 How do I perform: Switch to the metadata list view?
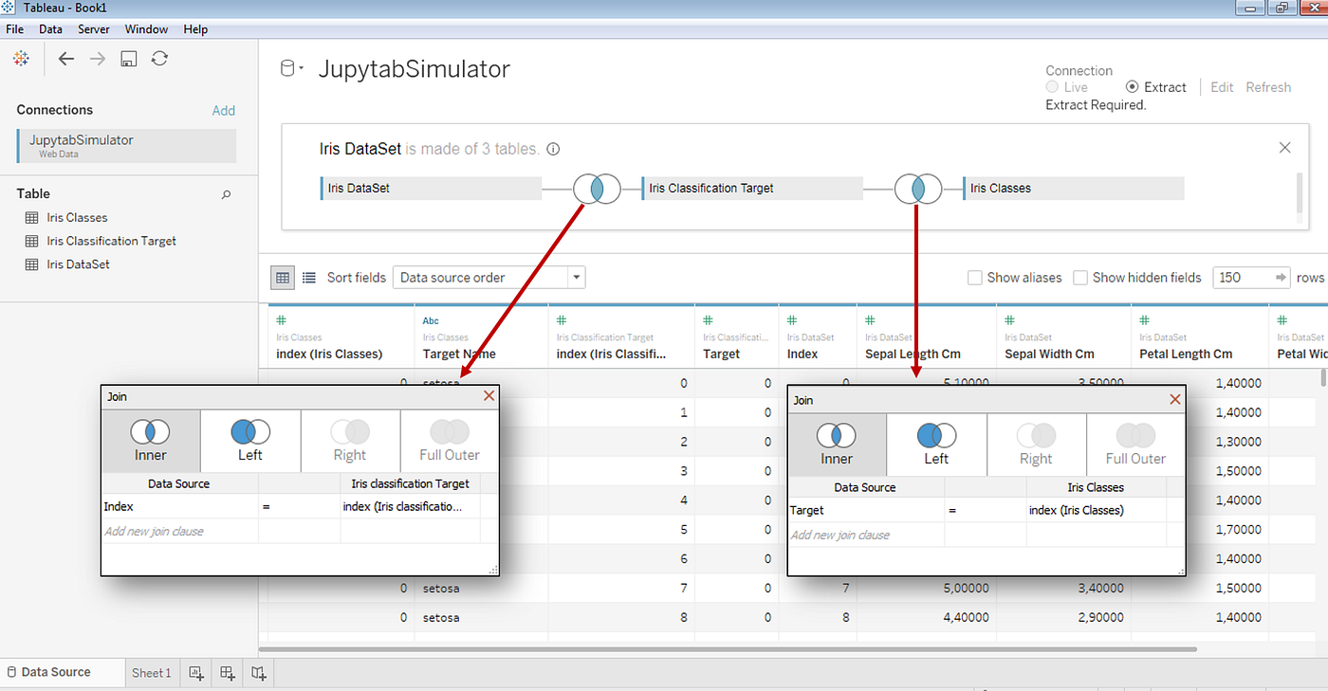pos(308,277)
